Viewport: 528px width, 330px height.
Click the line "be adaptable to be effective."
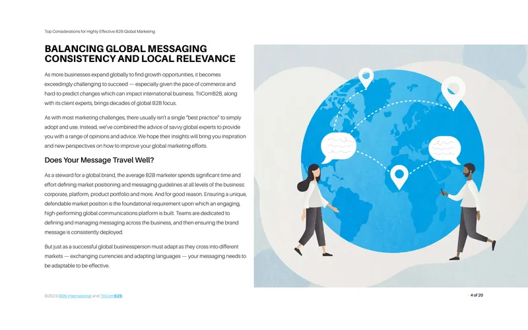click(77, 266)
